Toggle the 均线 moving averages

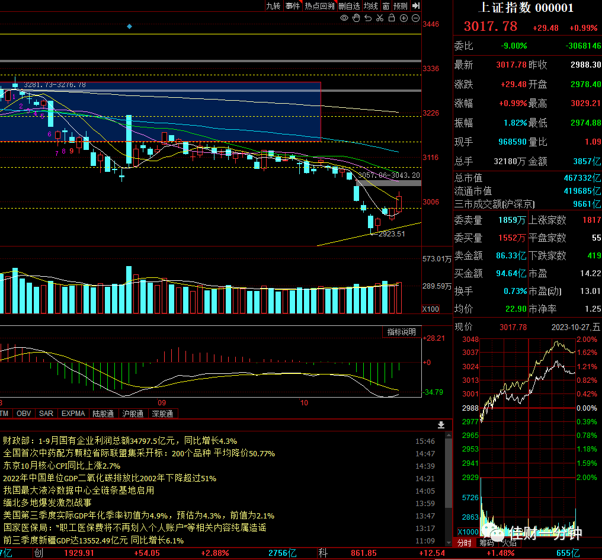(371, 6)
